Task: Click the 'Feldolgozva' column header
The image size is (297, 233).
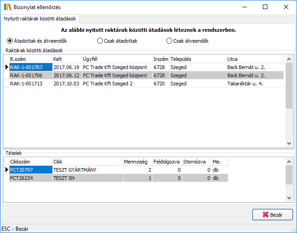Action: (167, 161)
